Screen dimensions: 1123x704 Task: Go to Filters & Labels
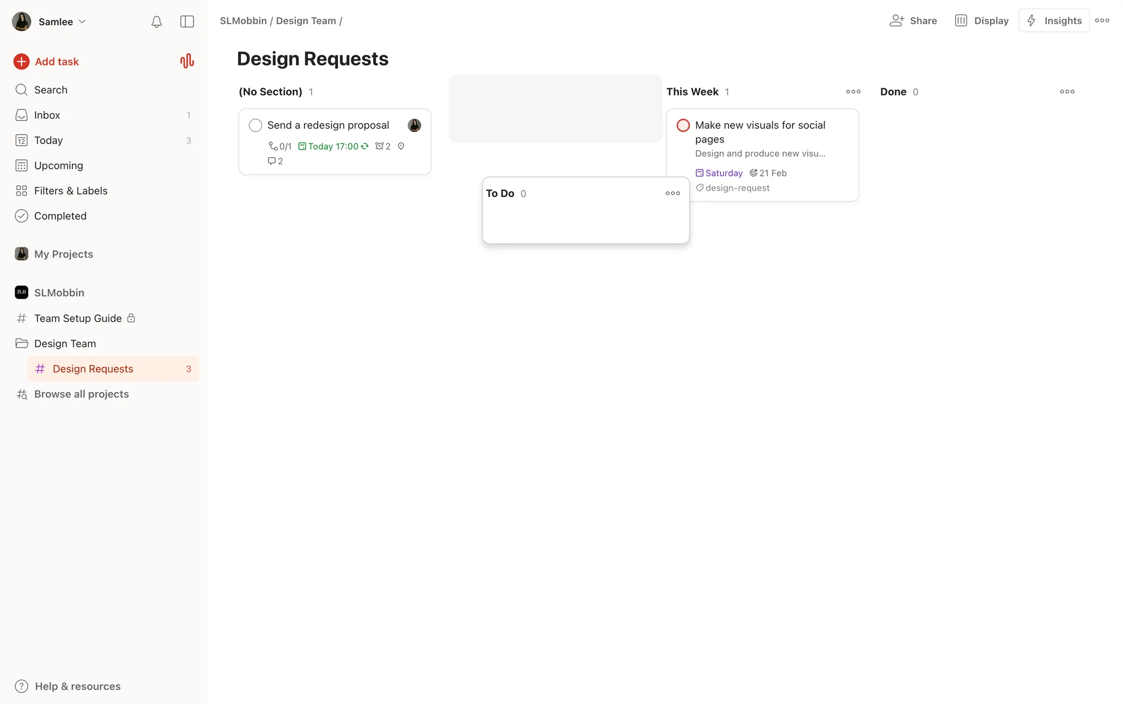(70, 191)
